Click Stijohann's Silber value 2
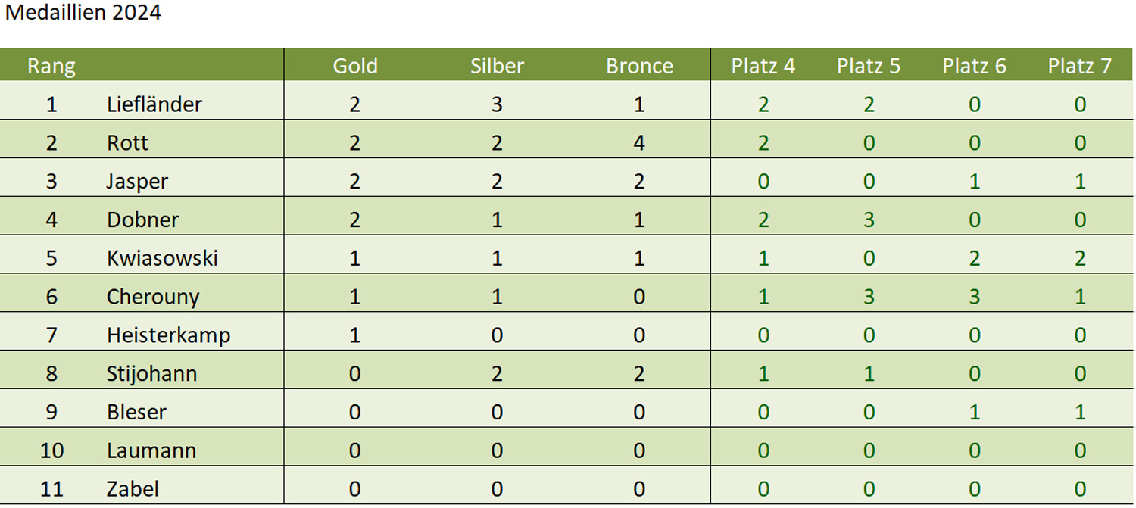This screenshot has height=508, width=1136. (x=497, y=373)
